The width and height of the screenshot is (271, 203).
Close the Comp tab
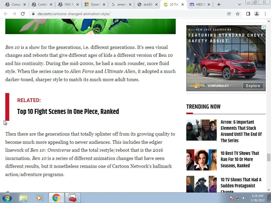tap(25, 4)
